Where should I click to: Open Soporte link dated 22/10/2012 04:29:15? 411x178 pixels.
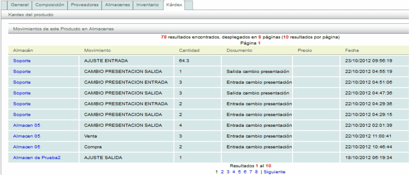coord(22,115)
